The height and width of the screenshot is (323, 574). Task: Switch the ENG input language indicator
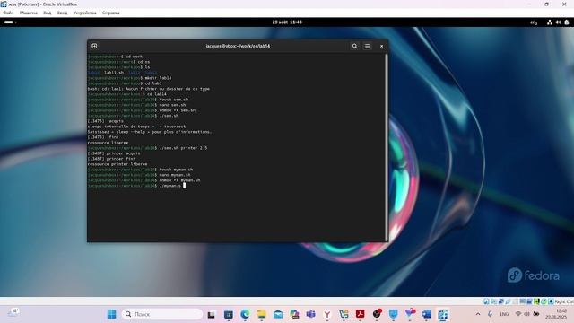(504, 314)
